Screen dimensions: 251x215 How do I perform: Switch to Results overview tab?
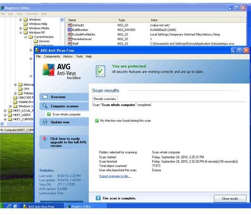105,99
